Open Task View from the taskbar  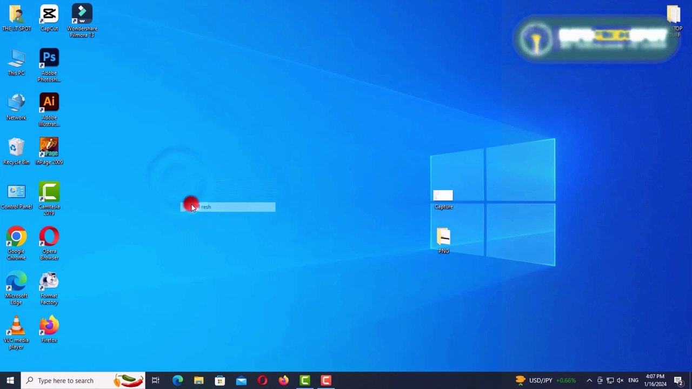156,380
